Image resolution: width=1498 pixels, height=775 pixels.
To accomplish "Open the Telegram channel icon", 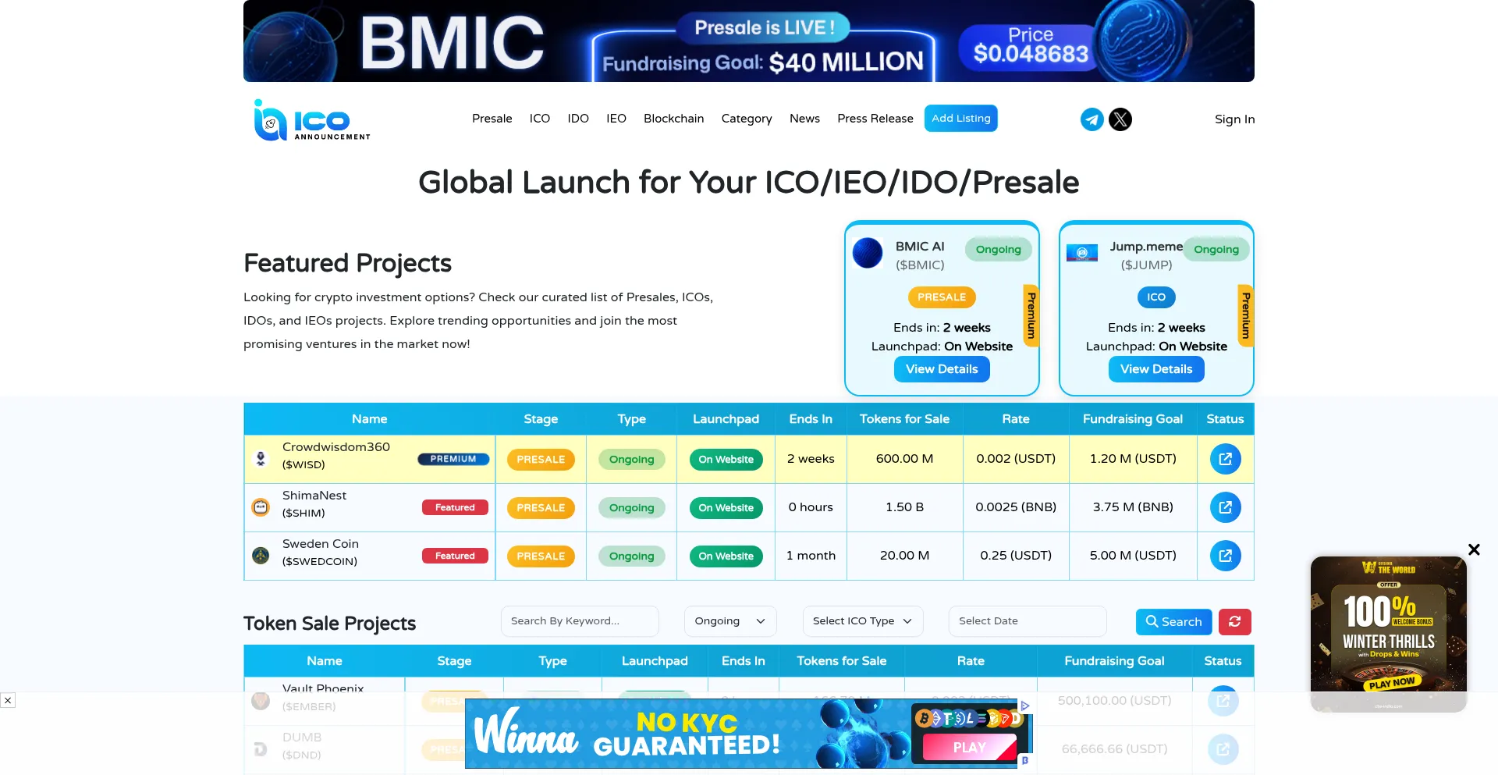I will coord(1092,119).
